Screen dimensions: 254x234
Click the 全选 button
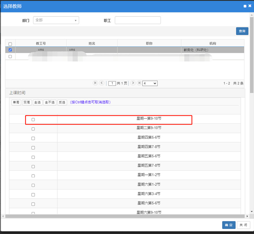point(38,102)
